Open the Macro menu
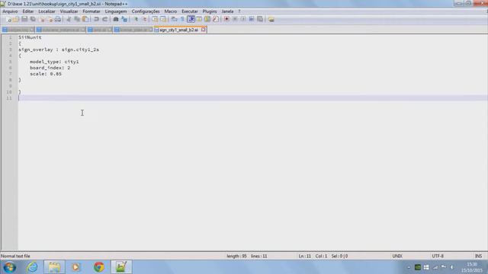The width and height of the screenshot is (488, 274). (171, 11)
